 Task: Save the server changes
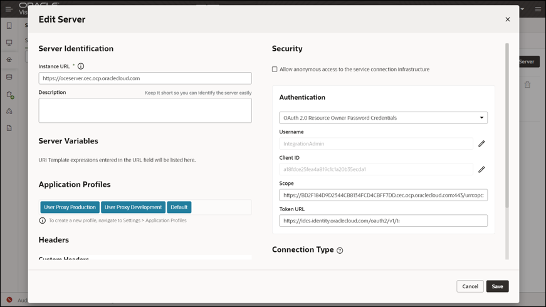click(497, 286)
